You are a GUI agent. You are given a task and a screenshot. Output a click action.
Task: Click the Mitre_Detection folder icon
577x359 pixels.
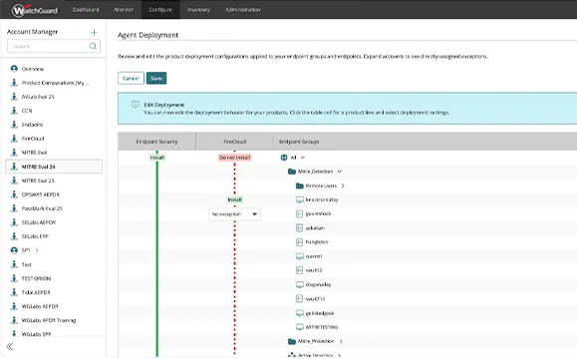click(x=292, y=172)
